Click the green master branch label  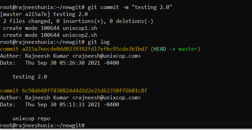coord(188,49)
